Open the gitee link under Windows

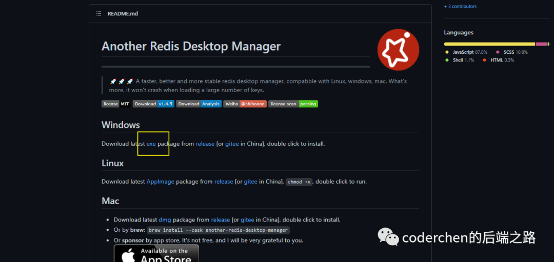[x=232, y=144]
